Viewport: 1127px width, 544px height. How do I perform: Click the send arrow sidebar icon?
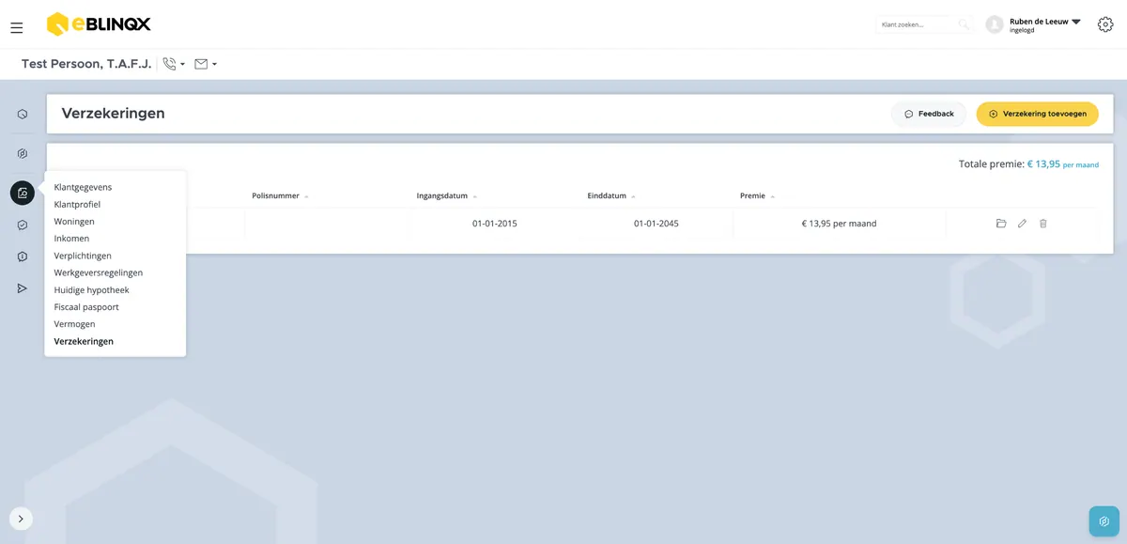point(23,288)
